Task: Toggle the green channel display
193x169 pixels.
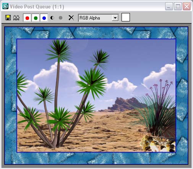Action: point(36,18)
